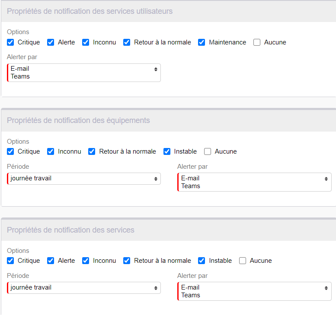336x315 pixels.
Task: Open the equipment Période dropdown
Action: [x=84, y=179]
